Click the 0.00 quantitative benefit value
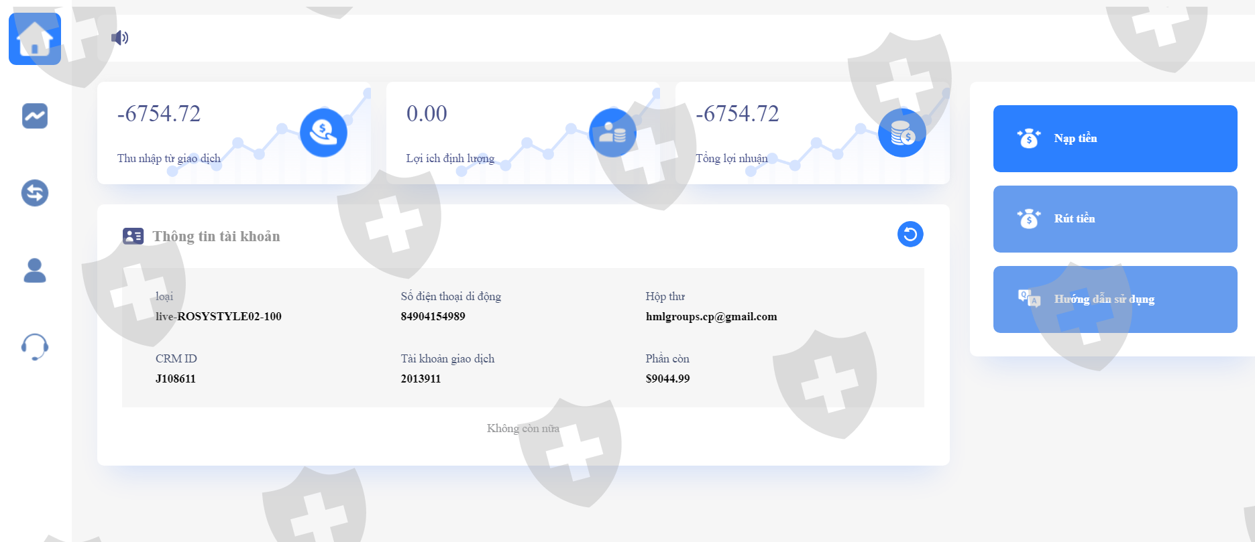The image size is (1255, 542). pos(427,114)
